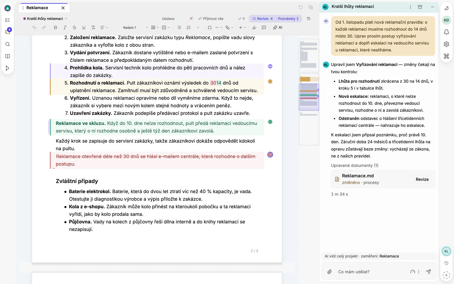Insert special character (omega)
The height and width of the screenshot is (284, 454).
[x=210, y=27]
